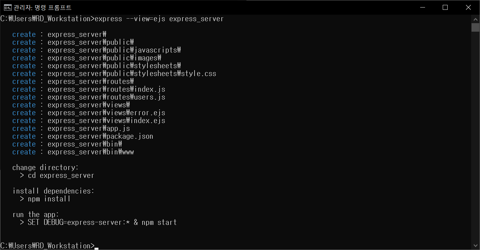480x250 pixels.
Task: Click the scrollbar up arrow
Action: coord(475,18)
